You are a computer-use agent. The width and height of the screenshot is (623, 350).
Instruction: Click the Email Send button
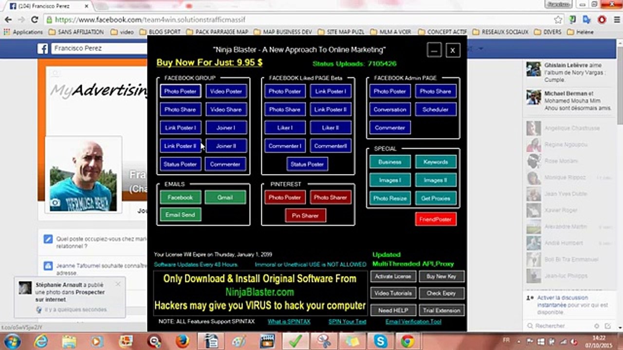point(180,214)
